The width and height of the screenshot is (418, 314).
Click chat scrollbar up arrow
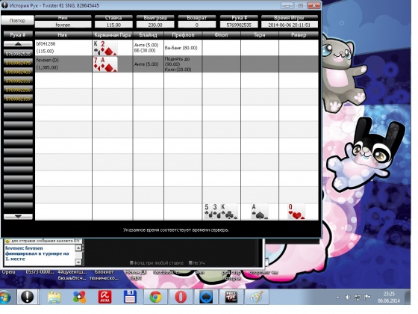[x=78, y=248]
